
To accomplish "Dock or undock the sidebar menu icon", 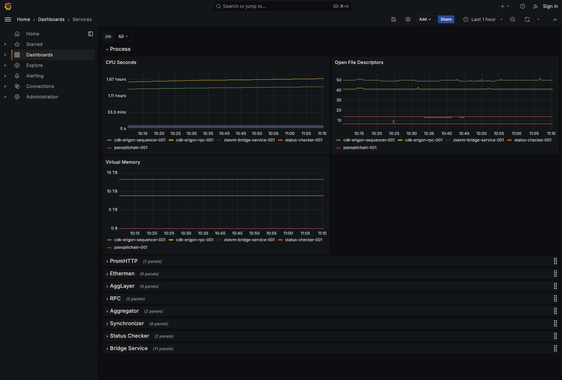I will click(91, 34).
